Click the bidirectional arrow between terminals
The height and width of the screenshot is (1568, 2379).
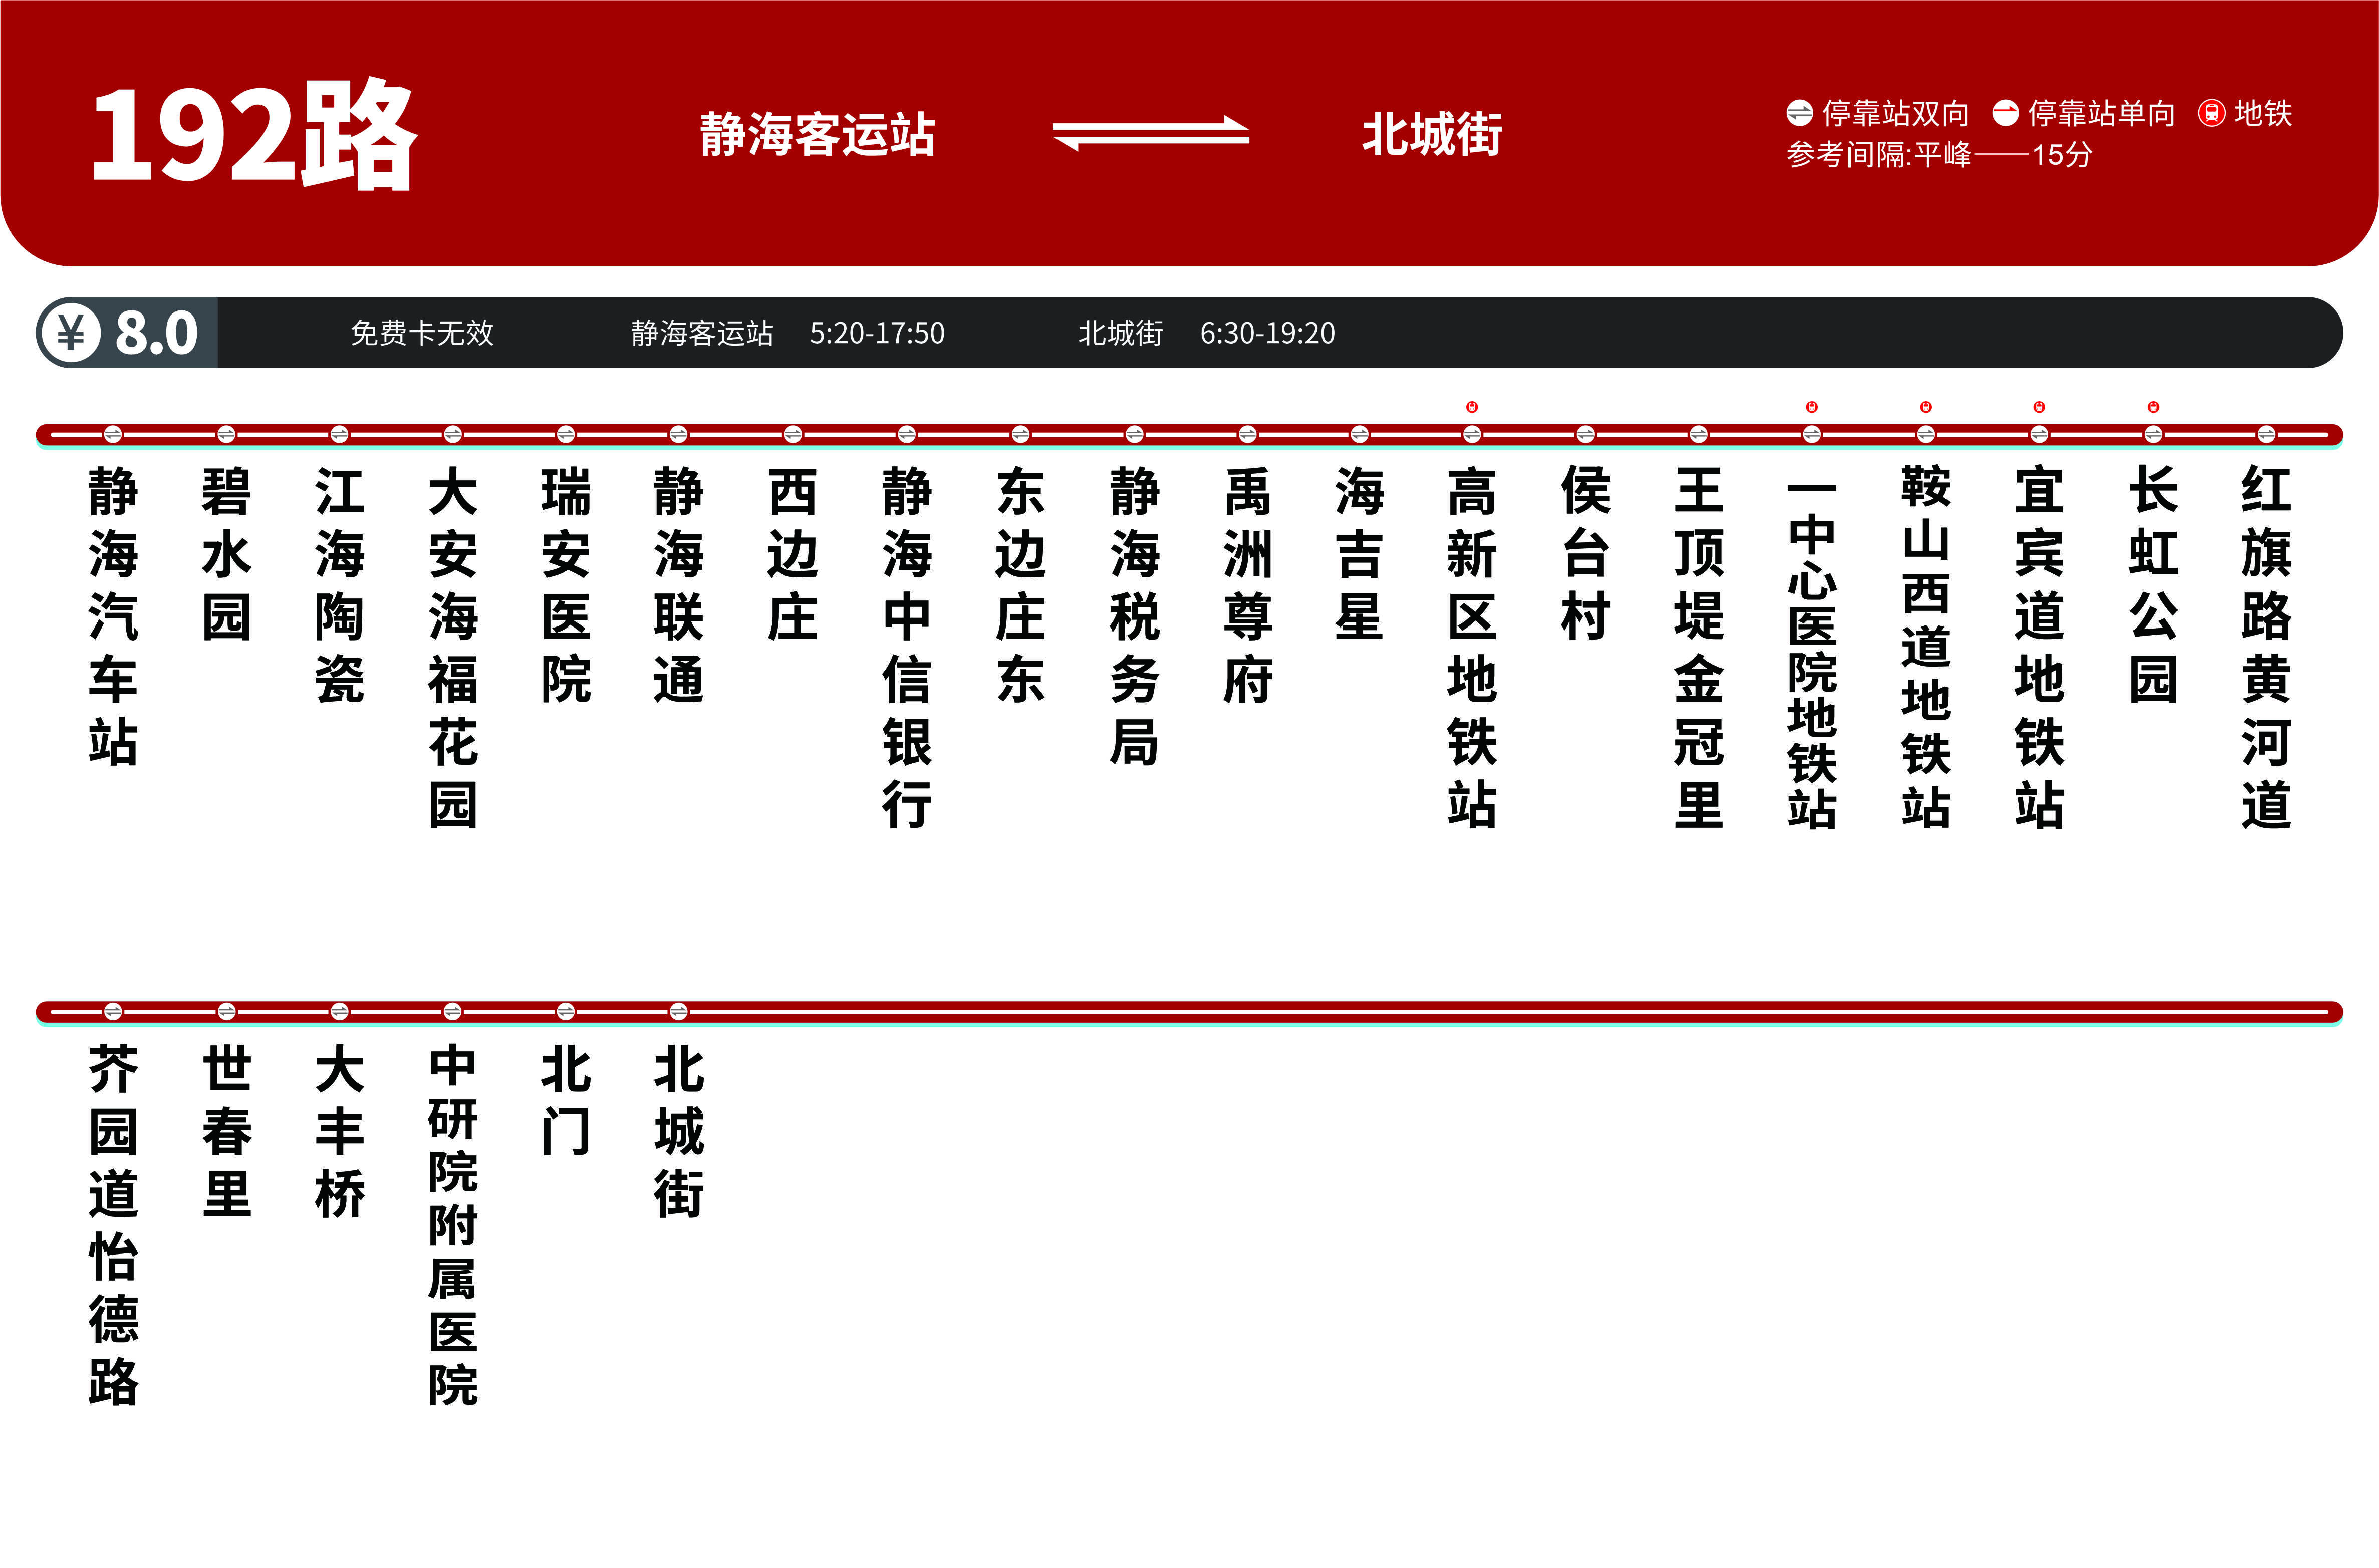[x=1150, y=133]
